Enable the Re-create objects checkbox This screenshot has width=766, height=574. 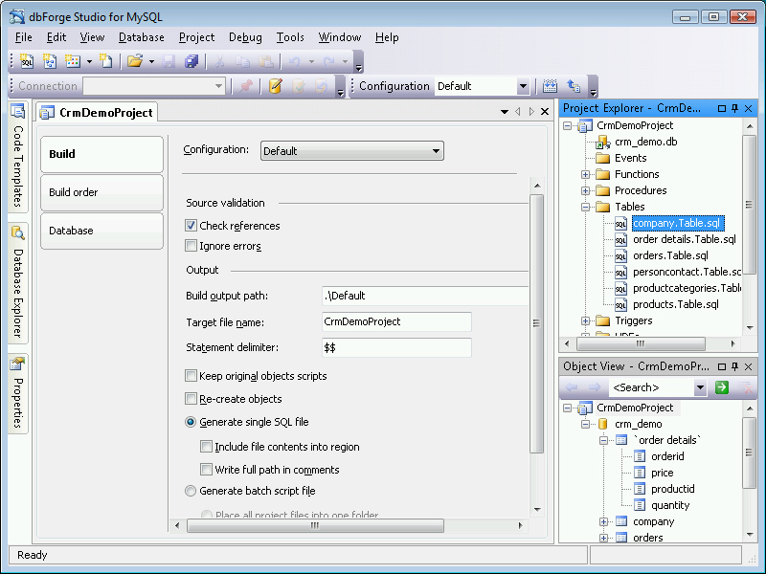click(x=191, y=399)
